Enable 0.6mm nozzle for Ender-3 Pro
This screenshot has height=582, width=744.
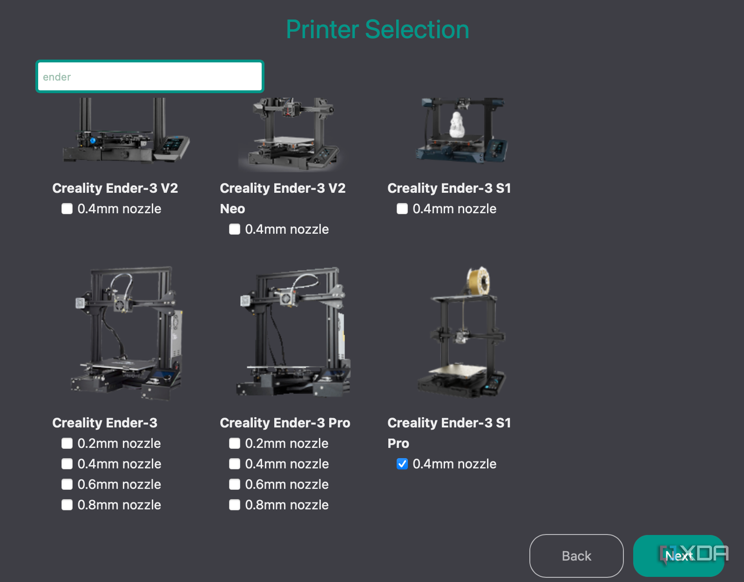(235, 484)
